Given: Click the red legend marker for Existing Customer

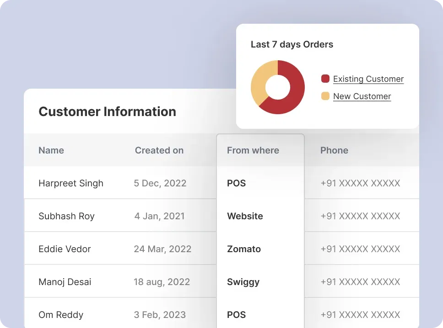Looking at the screenshot, I should pos(325,79).
